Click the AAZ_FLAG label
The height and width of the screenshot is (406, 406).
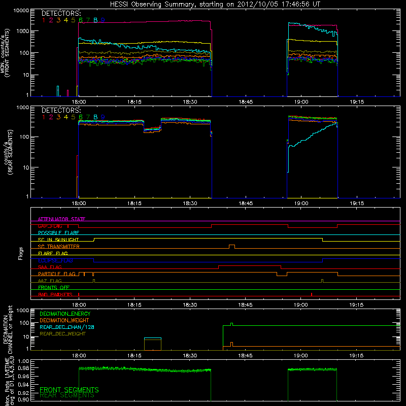click(50, 281)
